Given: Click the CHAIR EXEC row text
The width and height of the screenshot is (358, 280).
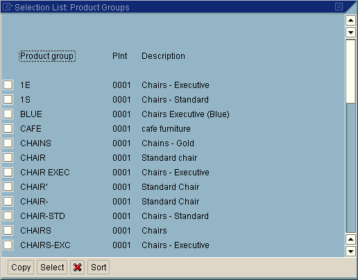Looking at the screenshot, I should pos(45,173).
